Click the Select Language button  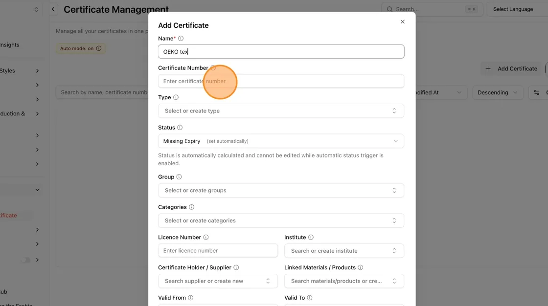[517, 9]
